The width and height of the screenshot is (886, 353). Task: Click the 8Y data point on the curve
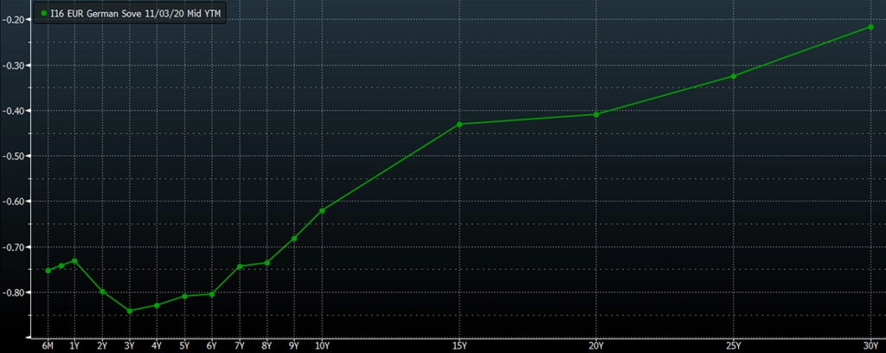(266, 263)
